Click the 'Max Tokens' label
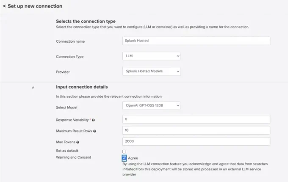The height and width of the screenshot is (182, 288). (66, 142)
